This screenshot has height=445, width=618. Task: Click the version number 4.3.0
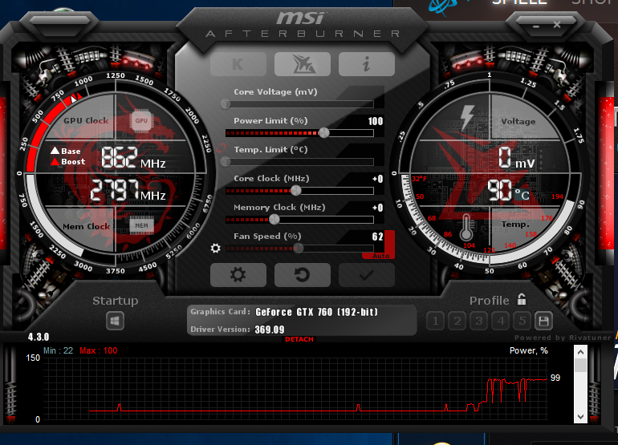pos(39,337)
